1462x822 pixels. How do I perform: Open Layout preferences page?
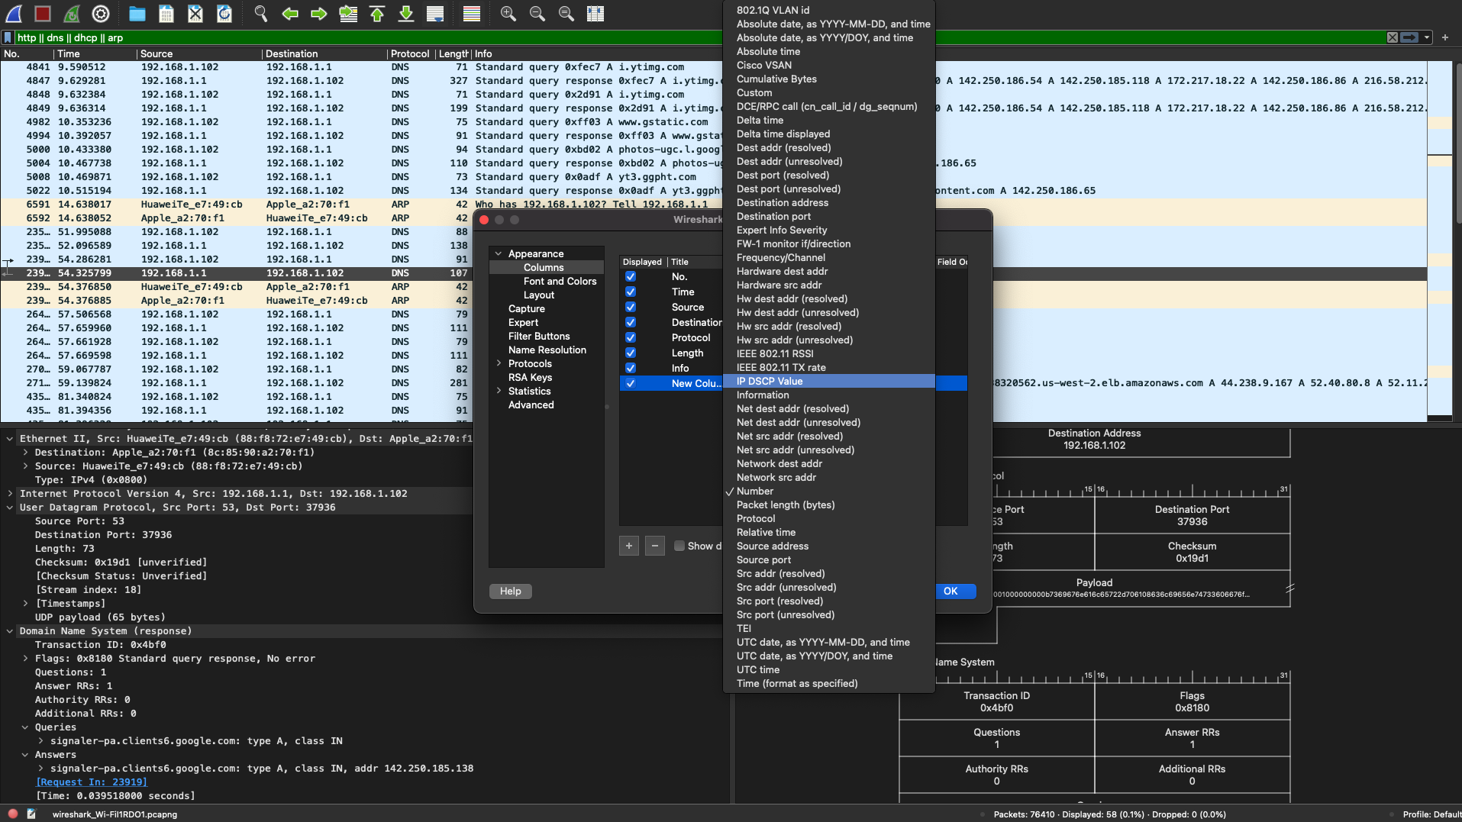pyautogui.click(x=539, y=295)
